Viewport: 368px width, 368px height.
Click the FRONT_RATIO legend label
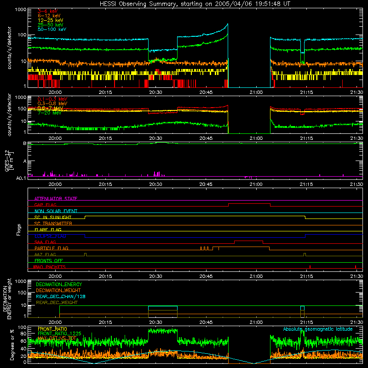tap(52, 329)
